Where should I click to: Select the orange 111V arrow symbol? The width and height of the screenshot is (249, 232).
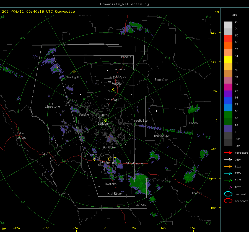pos(228,166)
